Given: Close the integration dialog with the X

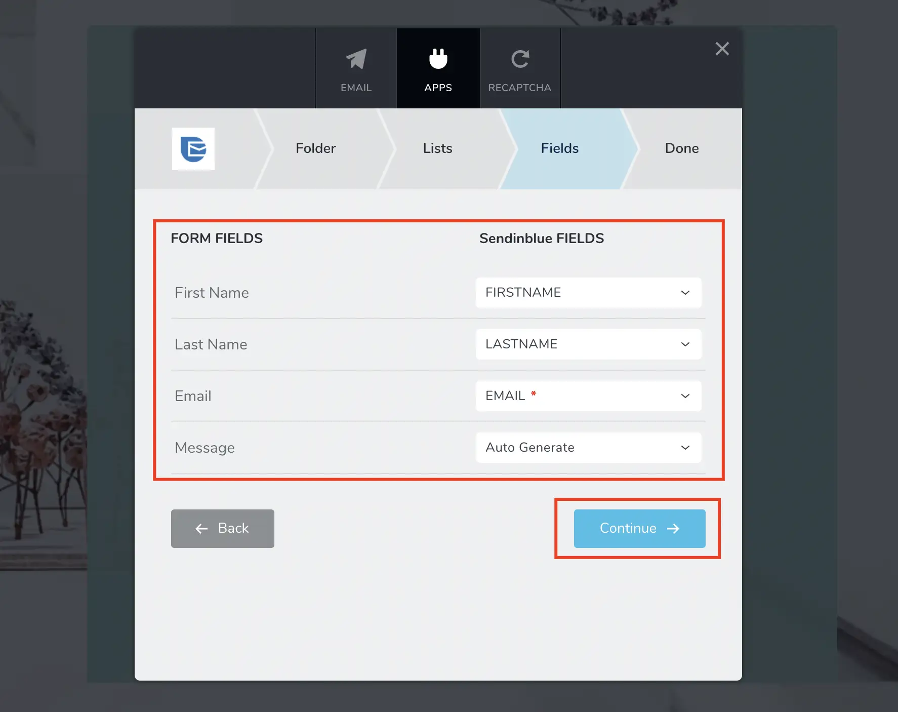Looking at the screenshot, I should [x=722, y=49].
